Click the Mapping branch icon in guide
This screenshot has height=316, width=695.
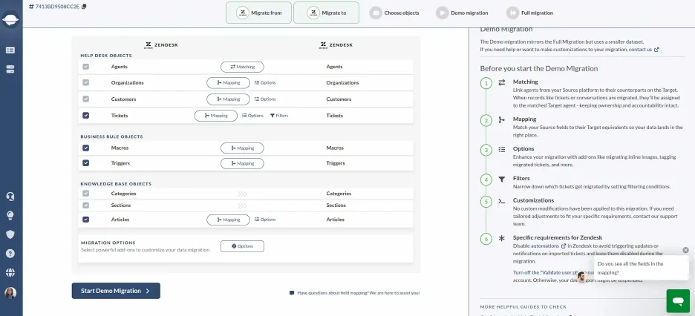pos(501,120)
